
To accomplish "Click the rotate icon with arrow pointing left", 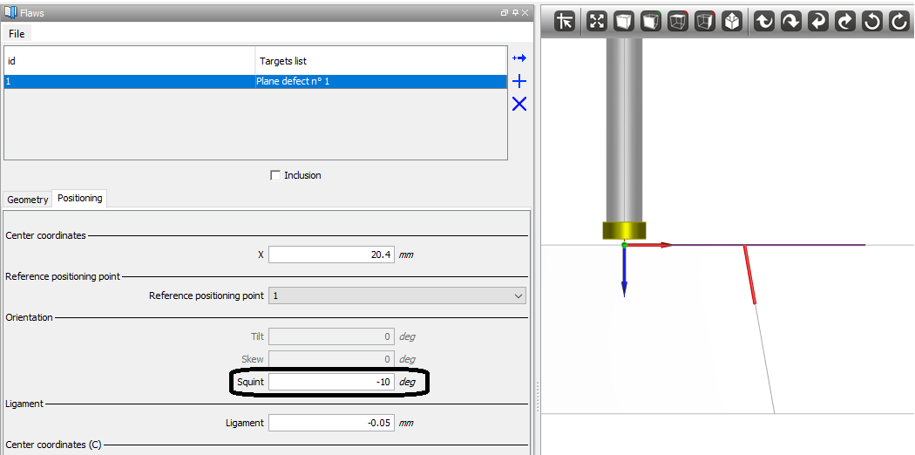I will pyautogui.click(x=818, y=22).
